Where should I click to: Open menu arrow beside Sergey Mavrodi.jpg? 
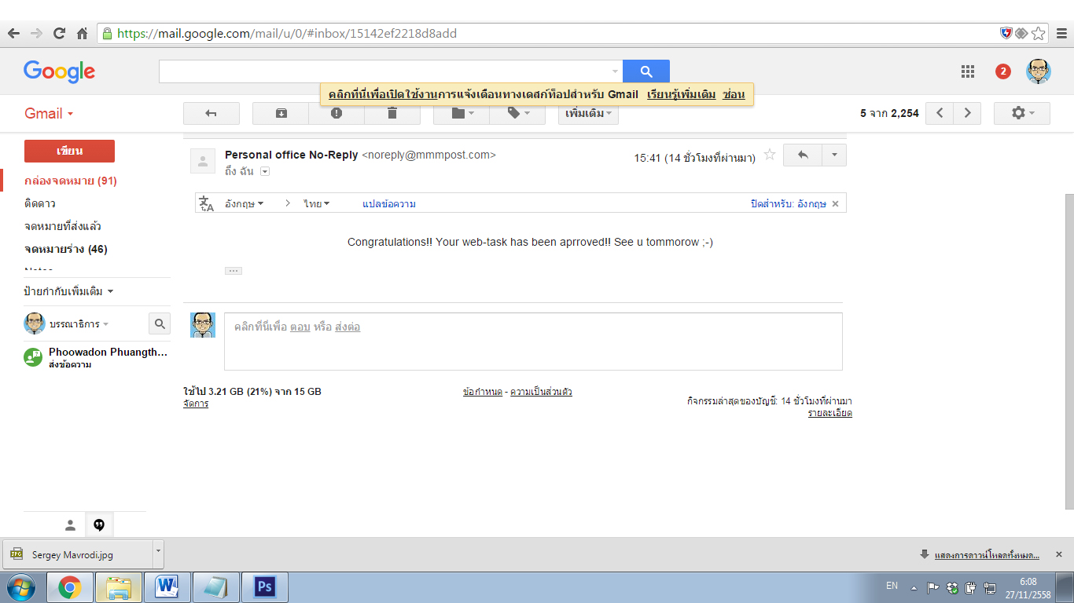coord(158,554)
